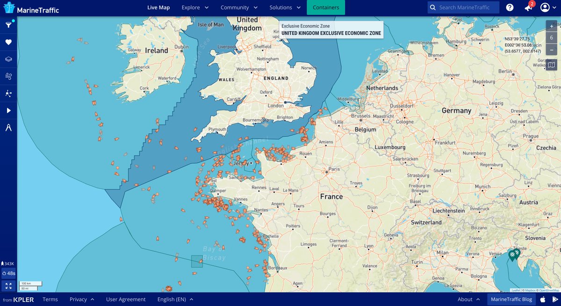Open density maps network icon
561x306 pixels.
coord(8,94)
